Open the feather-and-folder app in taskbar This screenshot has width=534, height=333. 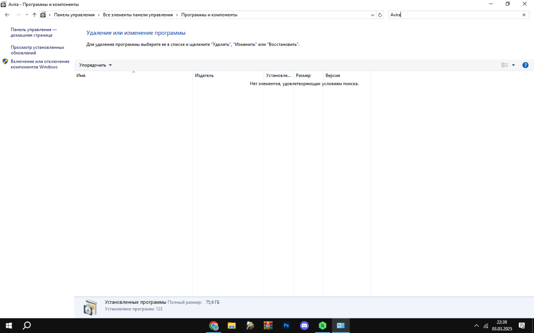coord(250,325)
